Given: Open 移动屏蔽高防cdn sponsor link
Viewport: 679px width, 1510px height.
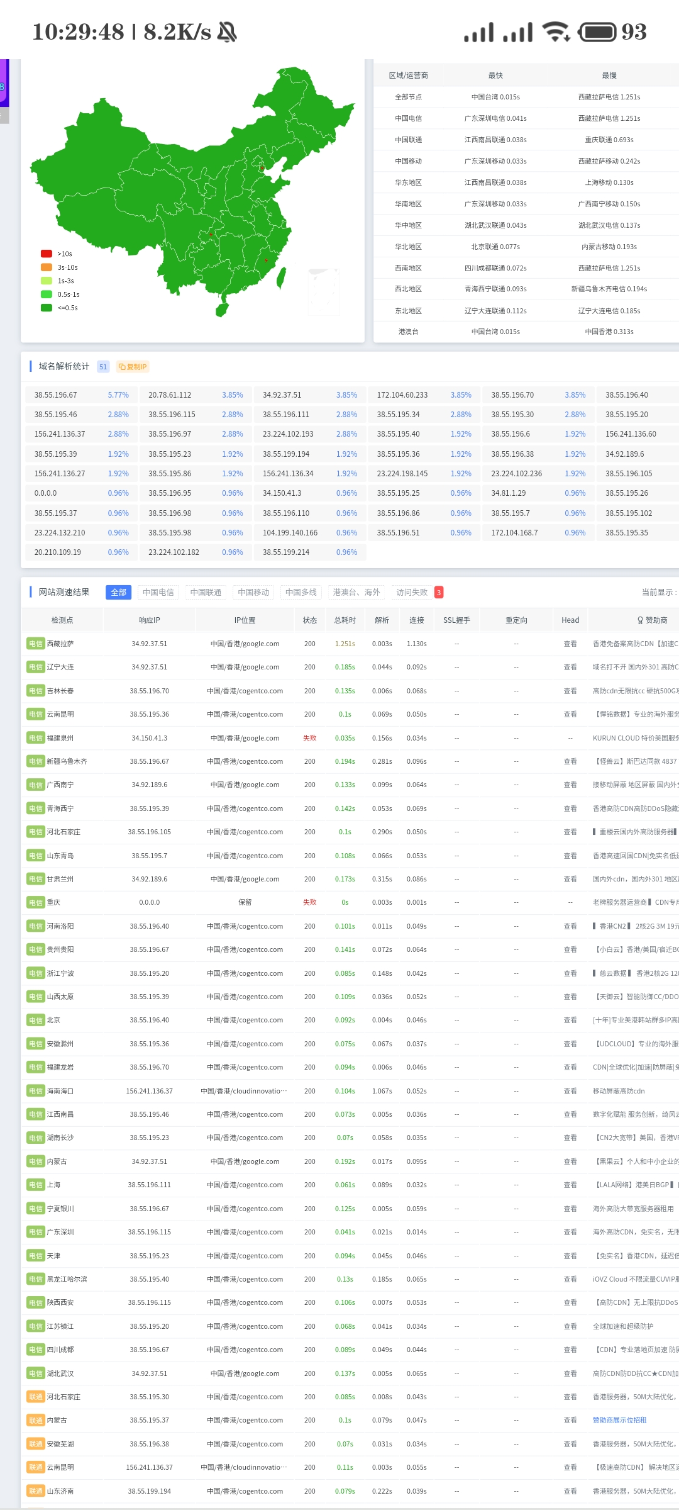Looking at the screenshot, I should [619, 1091].
